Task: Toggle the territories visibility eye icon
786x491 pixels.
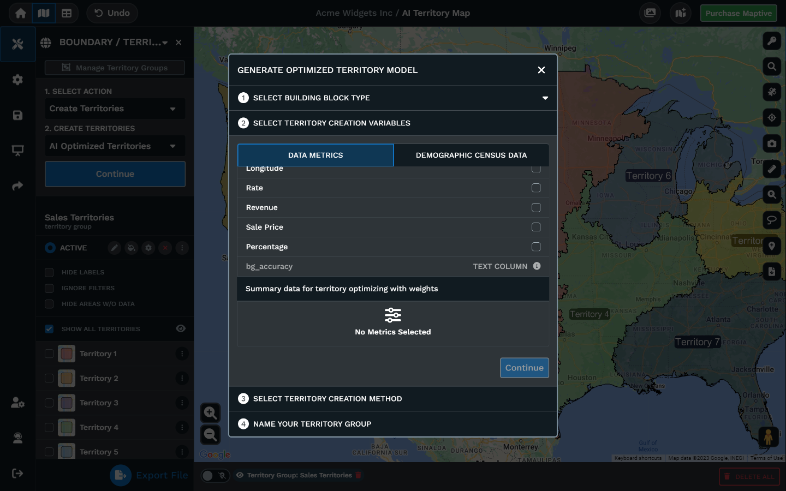Action: click(x=181, y=328)
